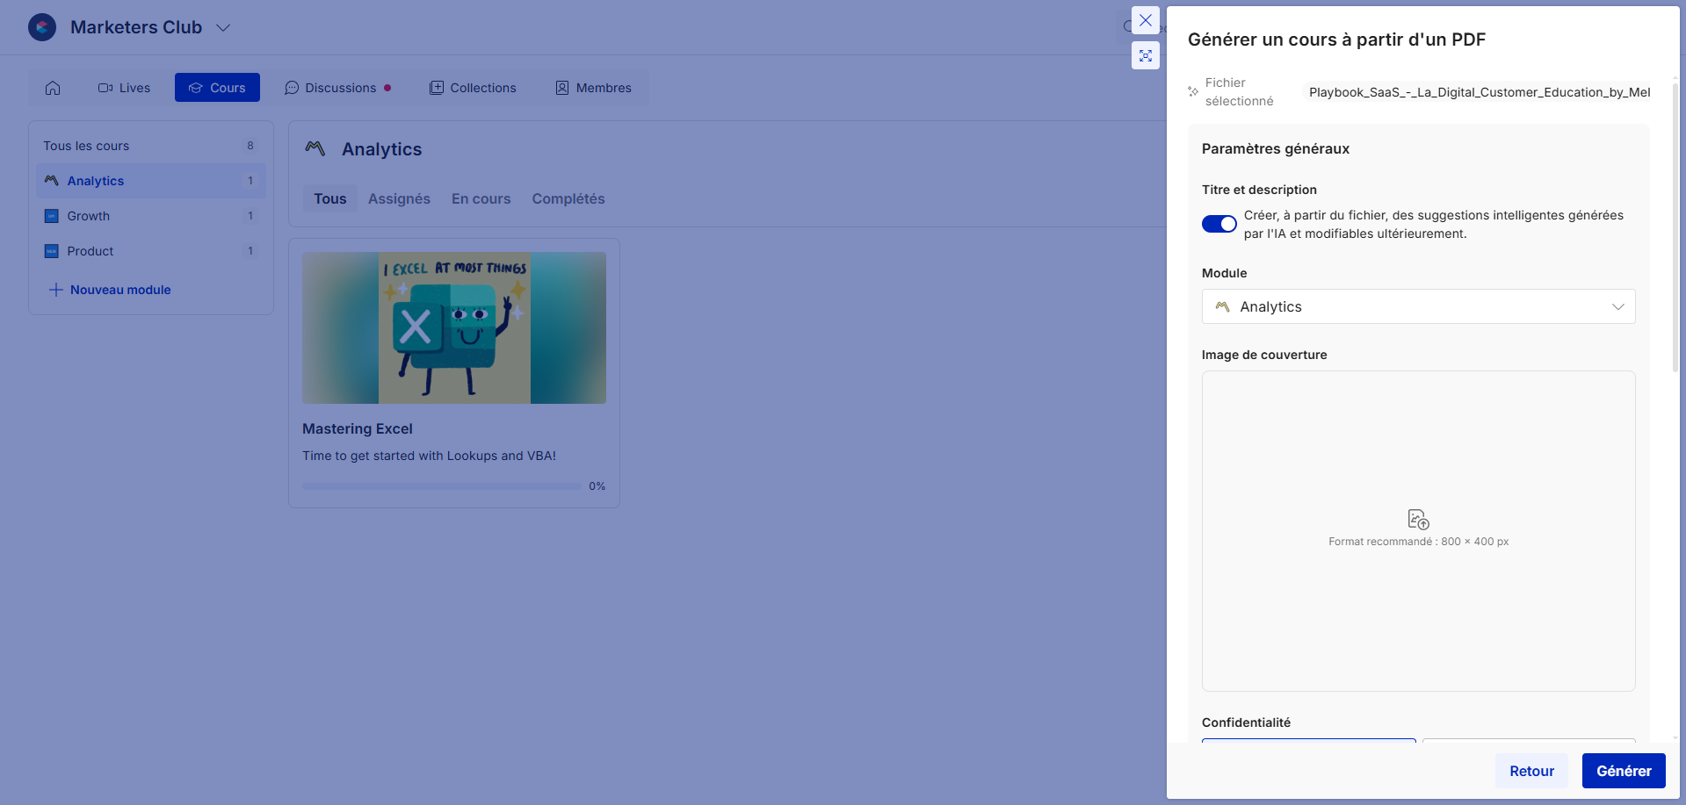The height and width of the screenshot is (805, 1686).
Task: Click the Retour button
Action: tap(1531, 771)
